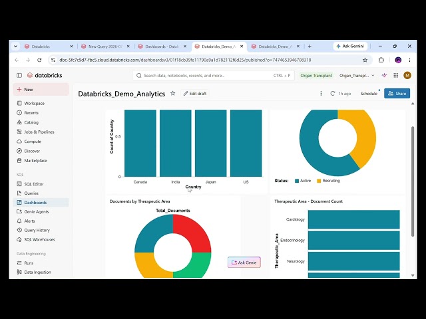Toggle the Active legend color swatch
426x319 pixels.
tap(297, 181)
